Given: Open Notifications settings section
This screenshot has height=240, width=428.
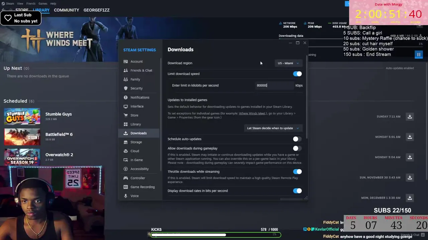Looking at the screenshot, I should [140, 97].
